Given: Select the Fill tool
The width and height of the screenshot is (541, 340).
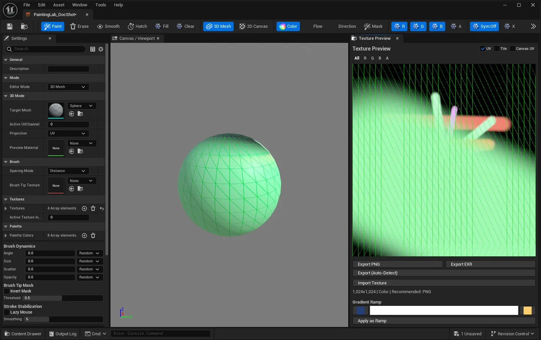Looking at the screenshot, I should 162,26.
